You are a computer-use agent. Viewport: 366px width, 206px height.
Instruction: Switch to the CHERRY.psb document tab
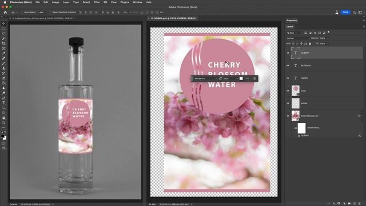click(x=173, y=18)
